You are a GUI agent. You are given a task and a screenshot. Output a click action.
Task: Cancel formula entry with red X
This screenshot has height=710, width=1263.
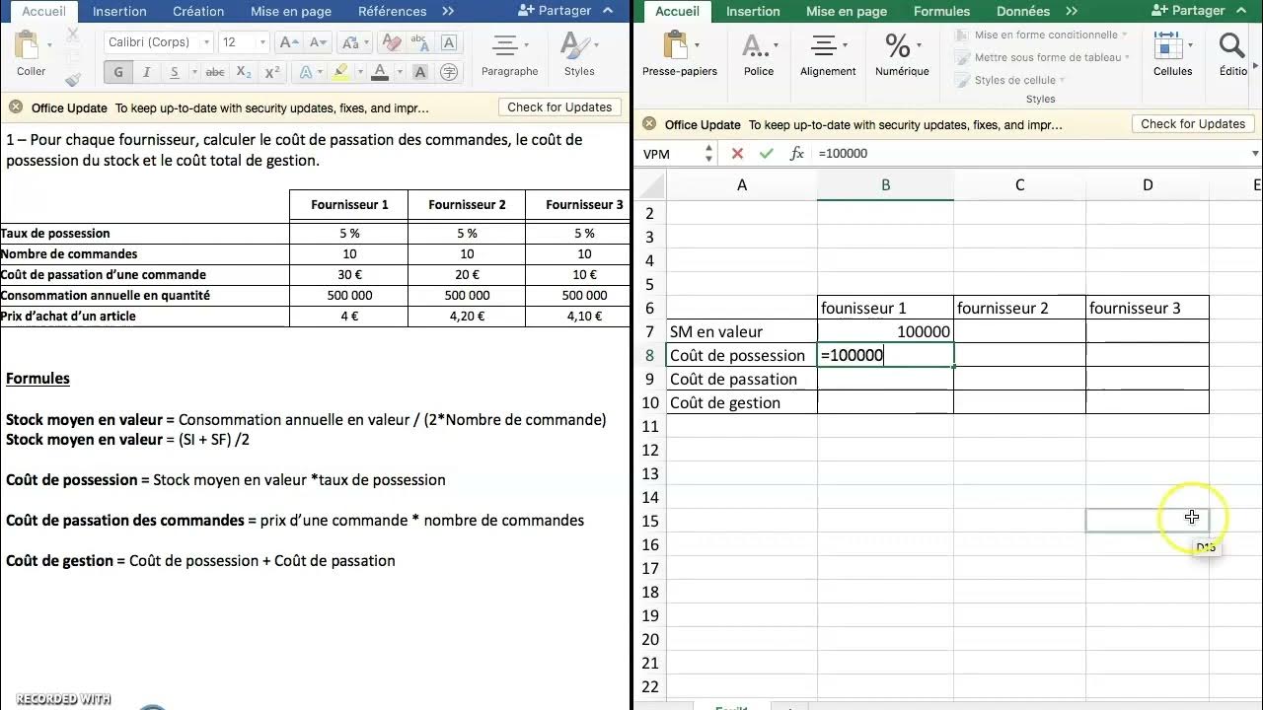pos(737,154)
